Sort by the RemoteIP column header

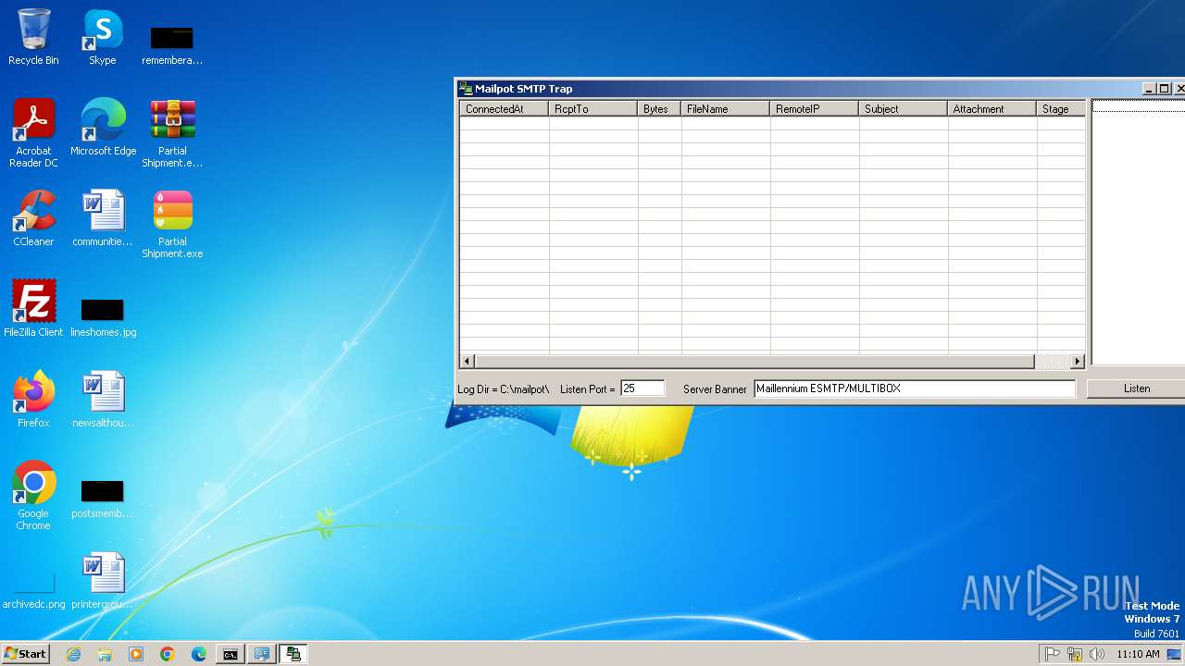coord(815,108)
